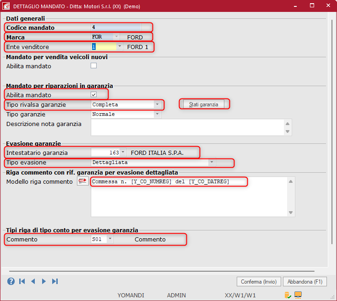Click Abbandona (F1) to cancel
The image size is (337, 301).
[305, 281]
